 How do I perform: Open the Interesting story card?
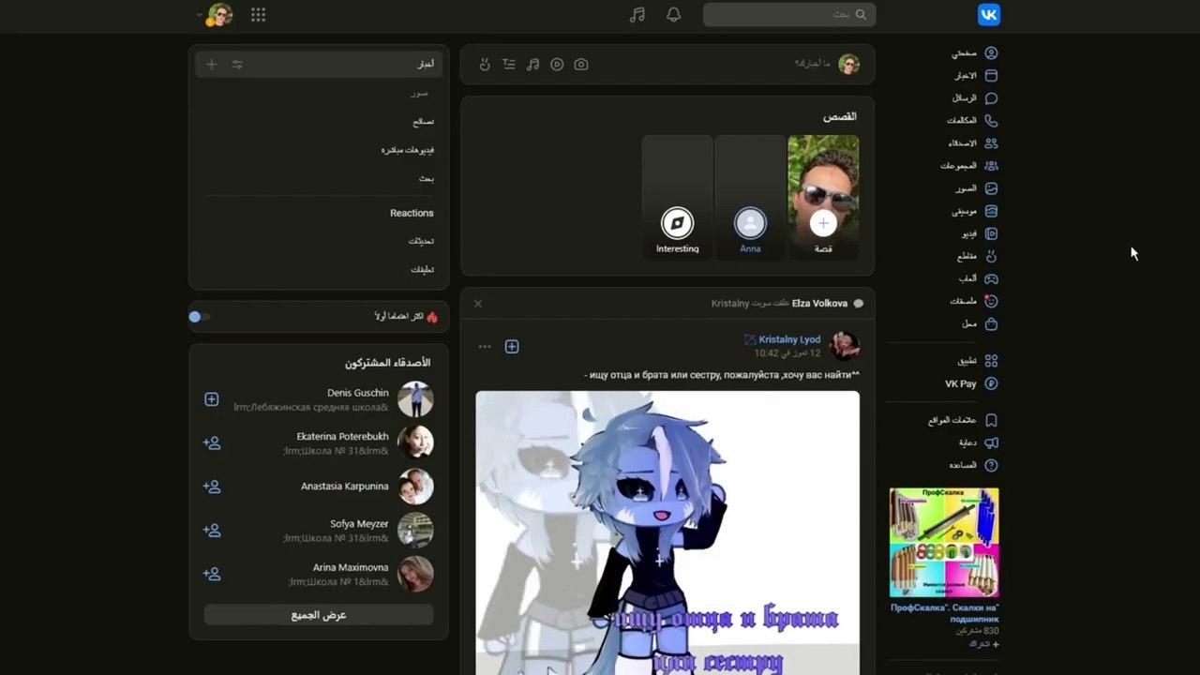(677, 196)
